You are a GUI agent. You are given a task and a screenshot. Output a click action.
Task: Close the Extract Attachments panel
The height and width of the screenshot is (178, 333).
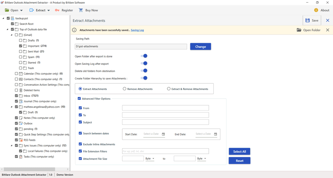tap(328, 20)
